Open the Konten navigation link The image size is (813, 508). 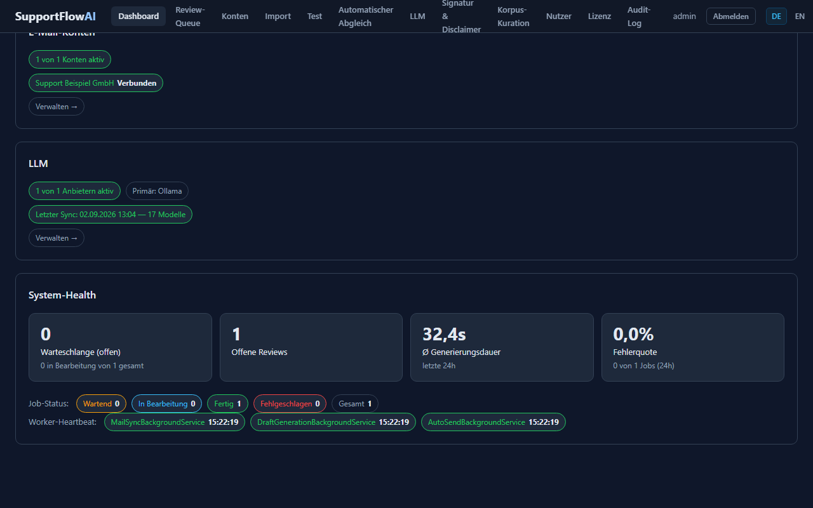[x=235, y=16]
